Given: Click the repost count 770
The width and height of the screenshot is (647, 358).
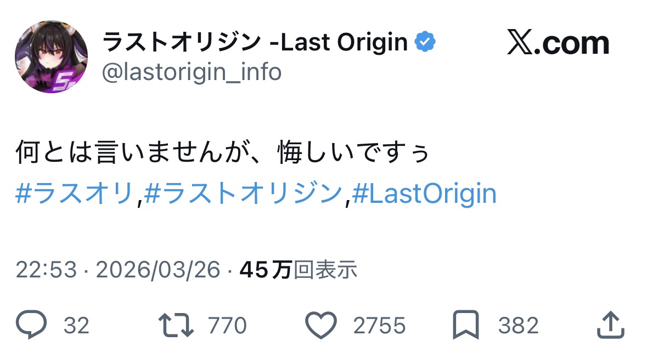Looking at the screenshot, I should point(227,326).
